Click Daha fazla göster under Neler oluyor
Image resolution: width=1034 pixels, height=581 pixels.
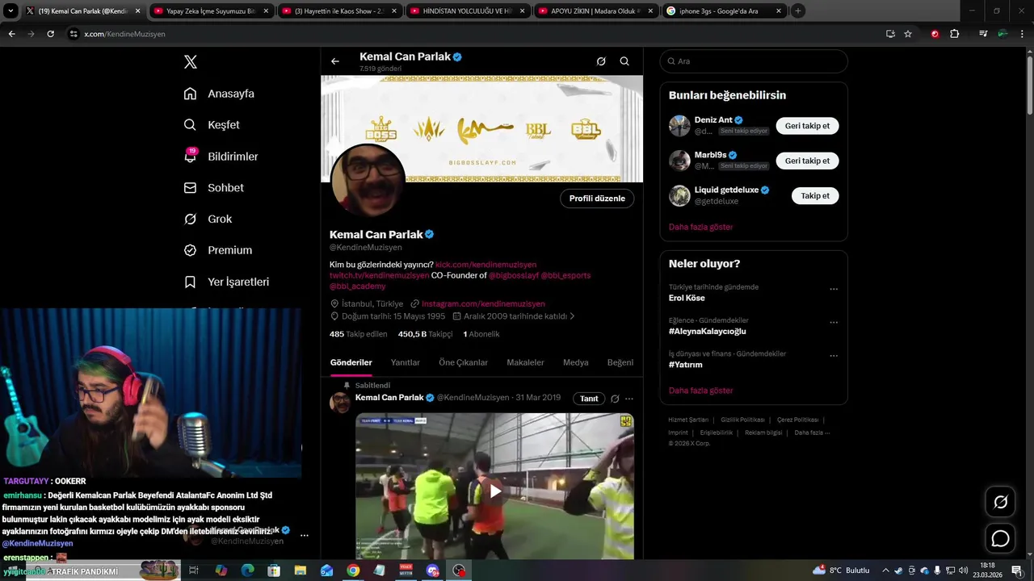point(700,391)
